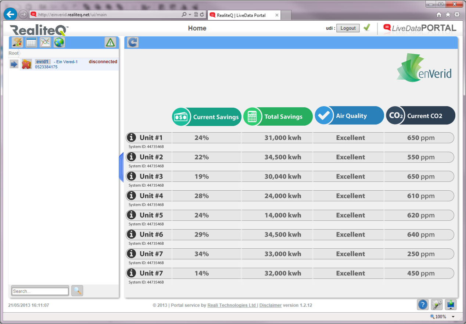The width and height of the screenshot is (466, 324).
Task: Click the Logout button
Action: click(x=348, y=28)
